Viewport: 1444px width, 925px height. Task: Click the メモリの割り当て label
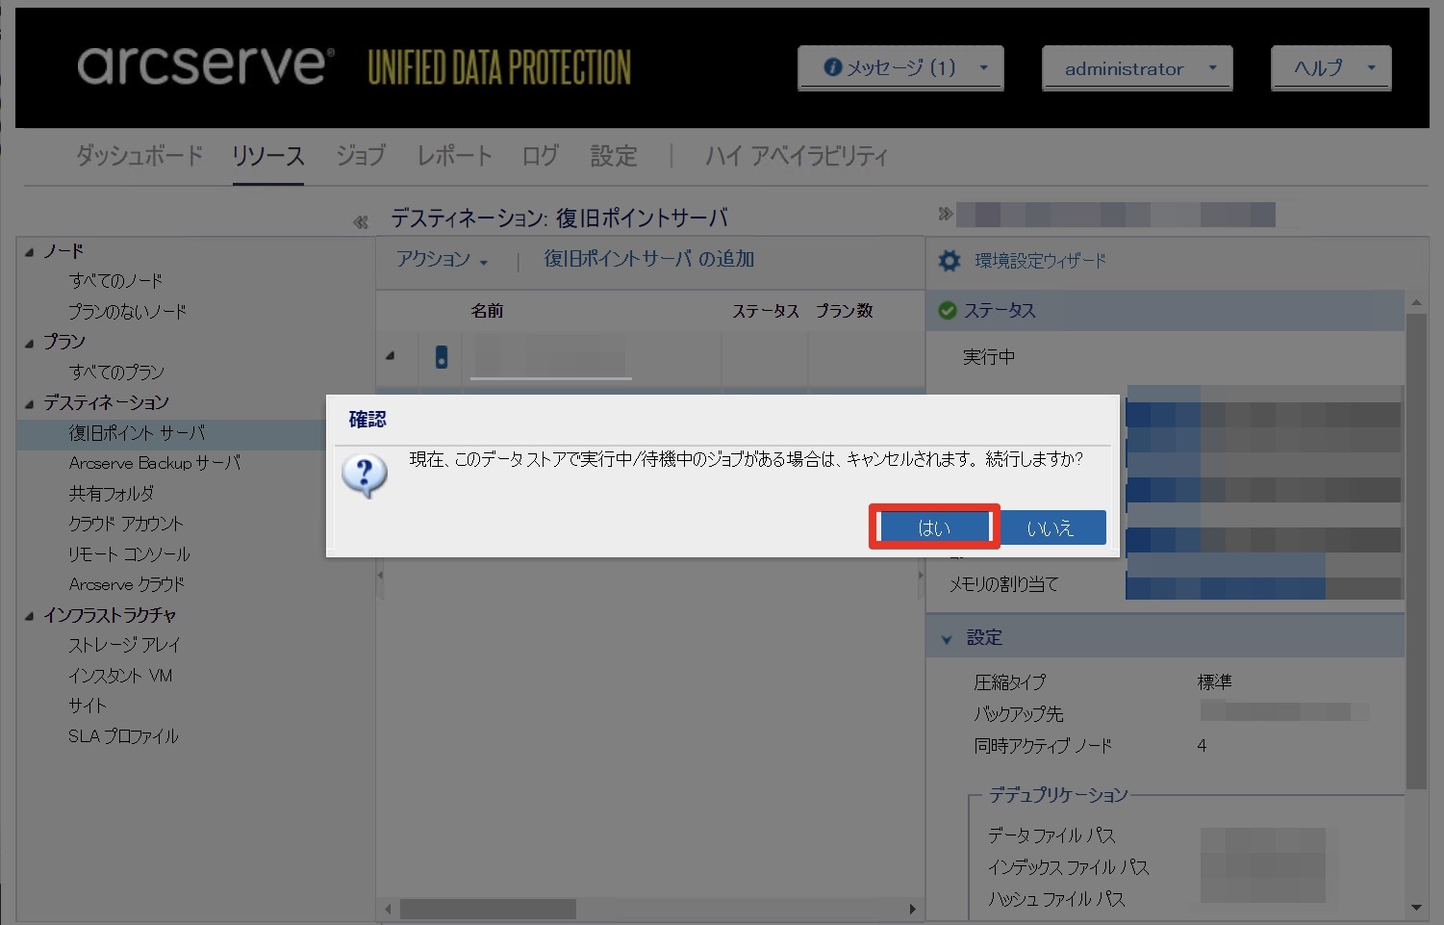(1003, 584)
